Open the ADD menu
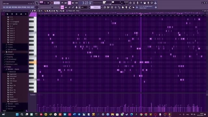Viewport: 208px width, 117px height. coord(10,7)
